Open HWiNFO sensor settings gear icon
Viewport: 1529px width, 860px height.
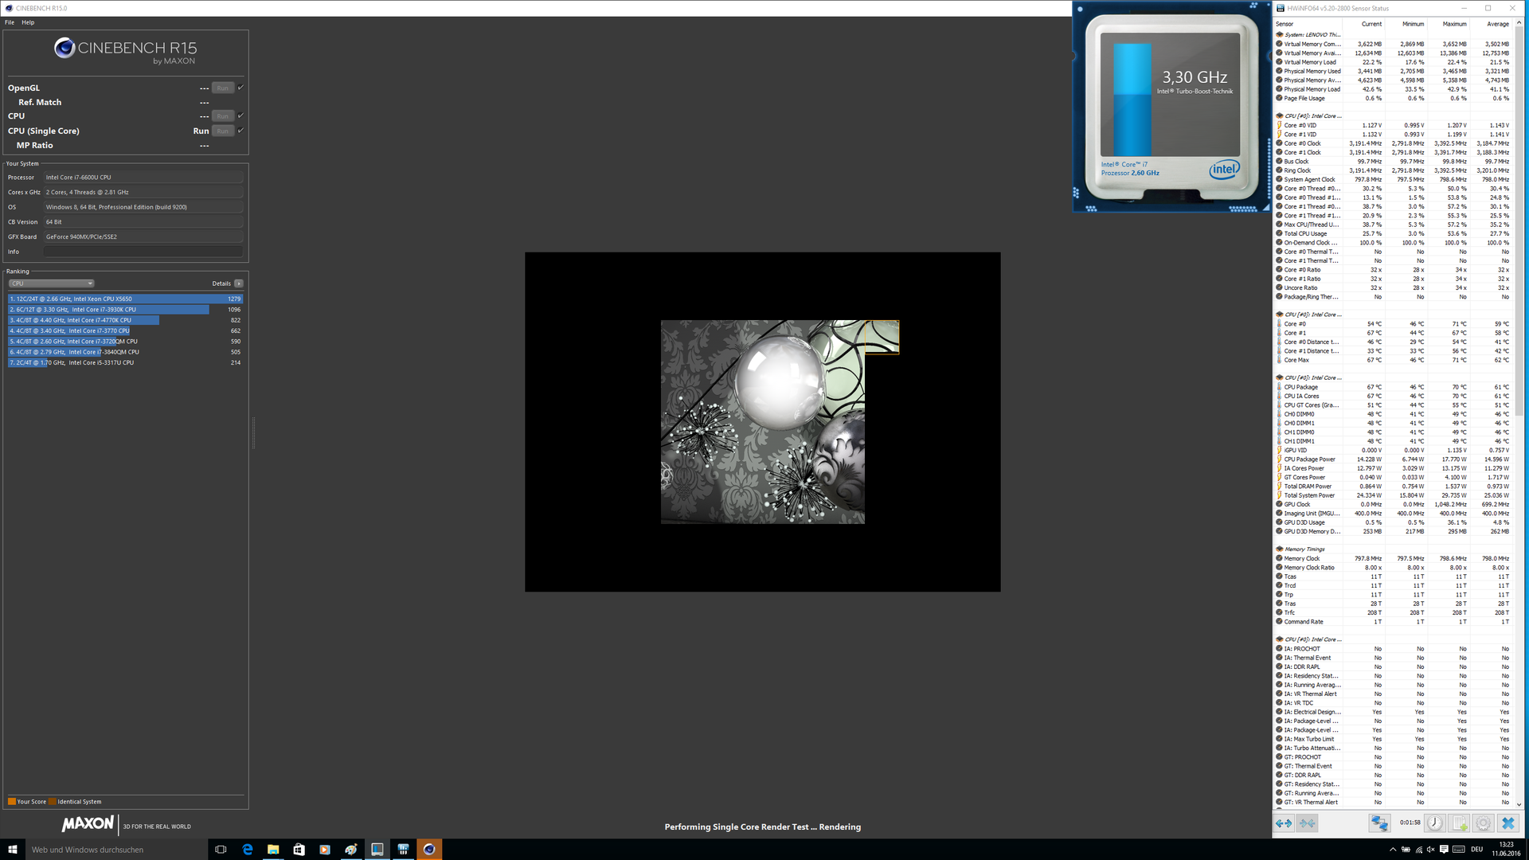[1483, 823]
